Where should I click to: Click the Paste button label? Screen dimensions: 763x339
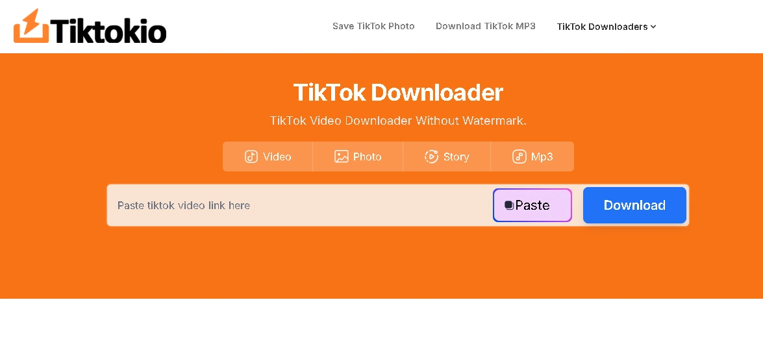tap(532, 205)
